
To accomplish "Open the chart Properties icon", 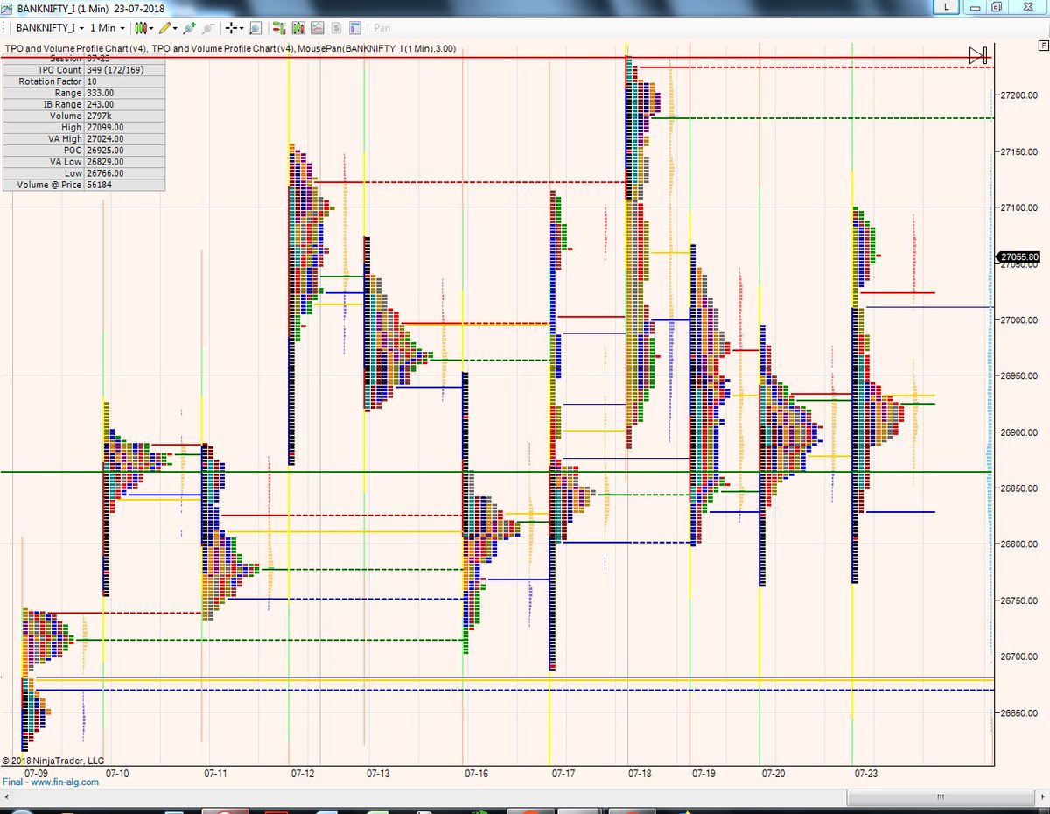I will click(x=355, y=28).
